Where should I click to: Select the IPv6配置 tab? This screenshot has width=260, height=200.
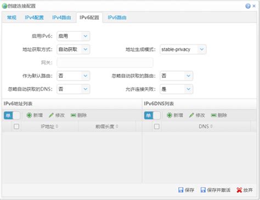89,18
